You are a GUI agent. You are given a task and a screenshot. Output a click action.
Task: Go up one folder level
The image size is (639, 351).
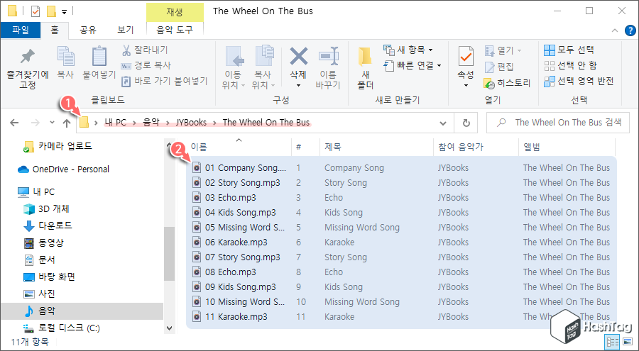click(x=67, y=123)
